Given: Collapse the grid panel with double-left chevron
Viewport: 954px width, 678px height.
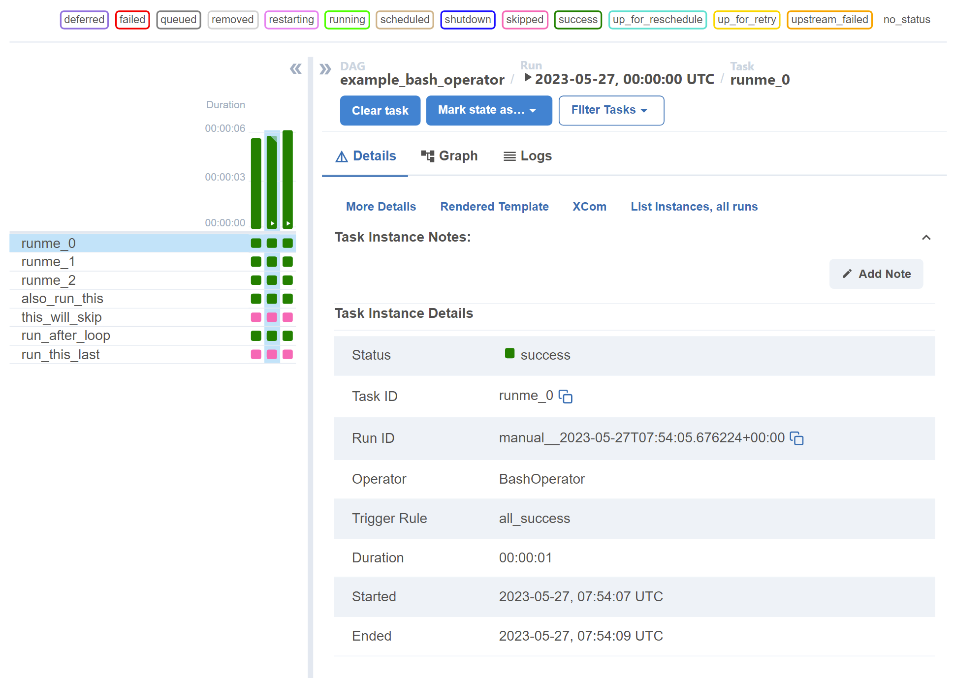Looking at the screenshot, I should 295,68.
